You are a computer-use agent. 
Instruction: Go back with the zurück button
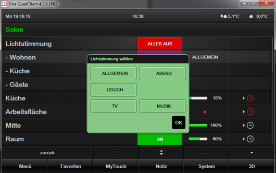(47, 153)
